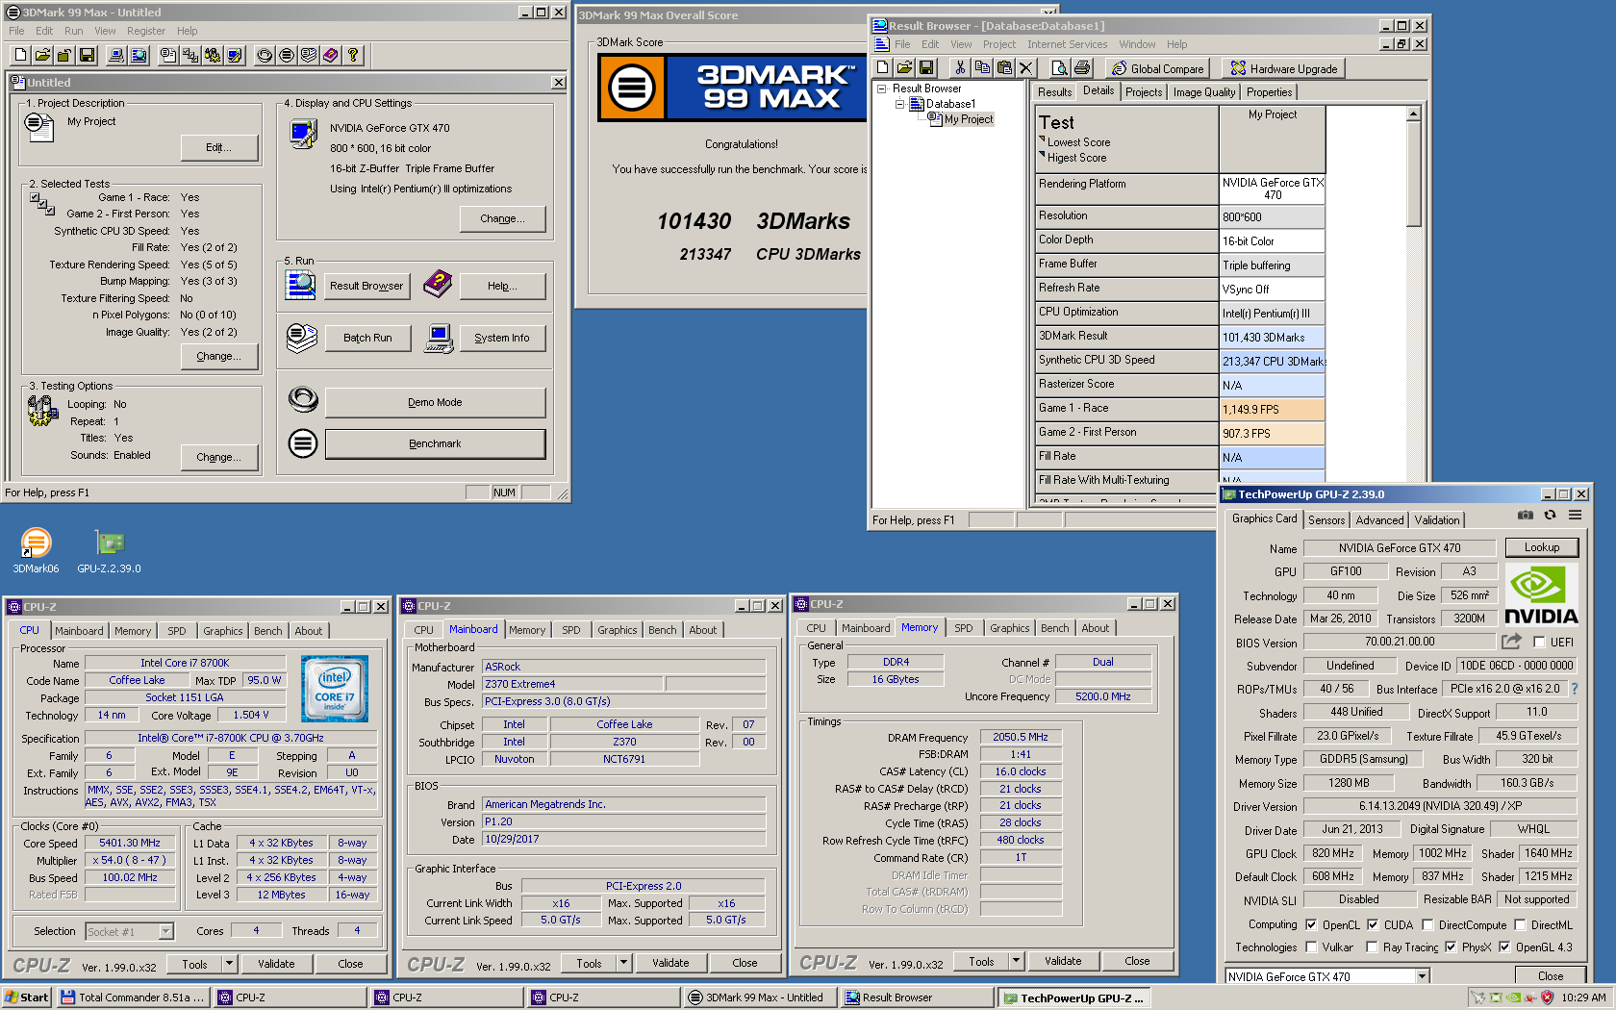Click Print Preview icon in Result Browser toolbar
Viewport: 1616px width, 1010px height.
(1060, 68)
